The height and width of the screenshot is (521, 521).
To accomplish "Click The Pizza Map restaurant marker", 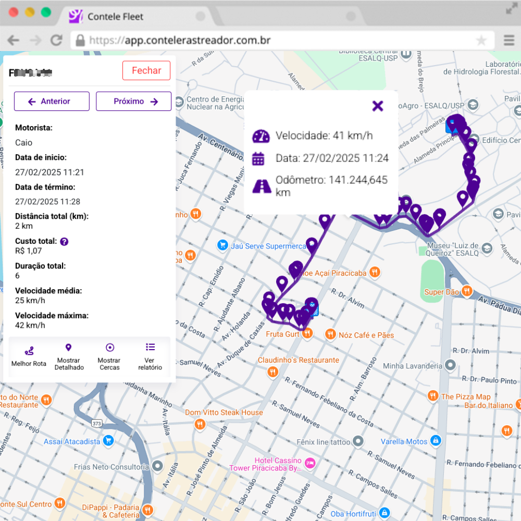I will point(432,396).
